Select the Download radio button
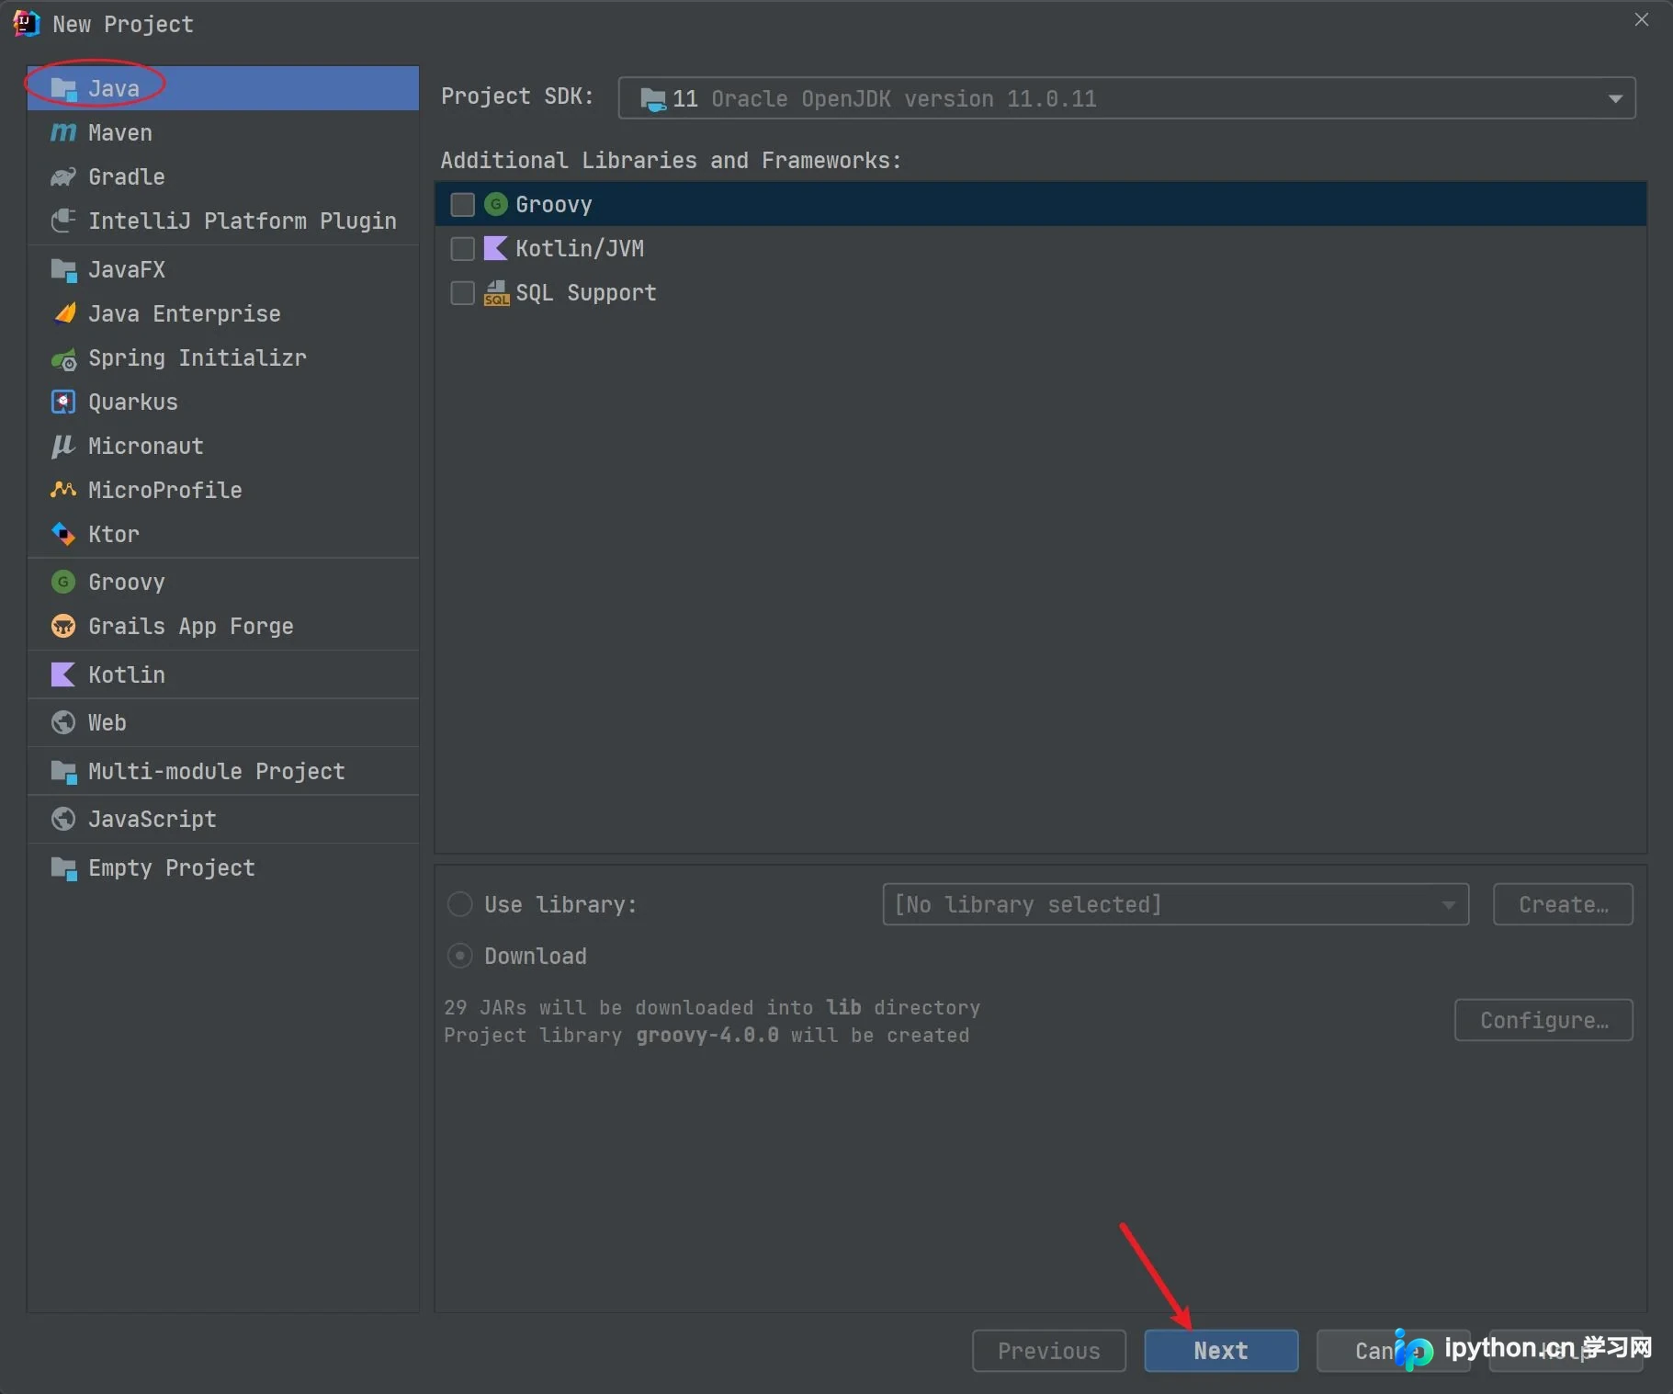Screen dimensions: 1673x1394 (459, 956)
